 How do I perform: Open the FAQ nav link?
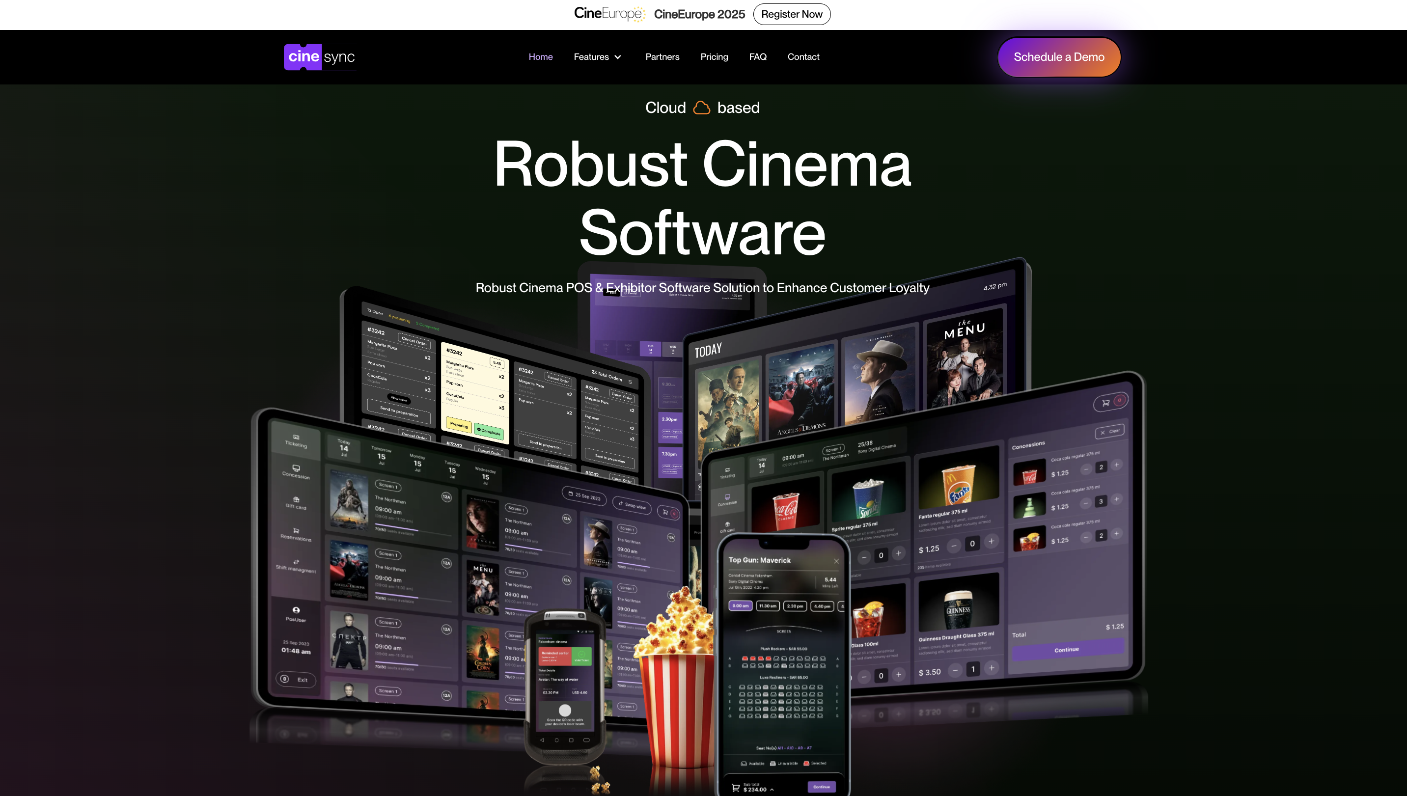[x=758, y=57]
